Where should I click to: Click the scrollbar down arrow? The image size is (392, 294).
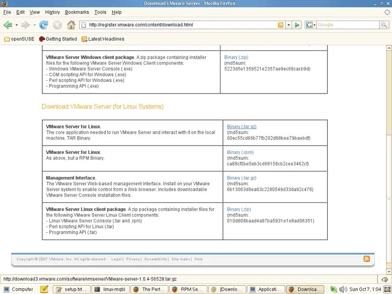coord(389,271)
